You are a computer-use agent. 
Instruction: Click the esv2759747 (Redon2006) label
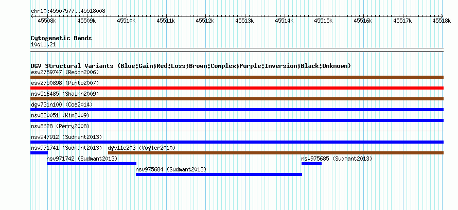65,72
